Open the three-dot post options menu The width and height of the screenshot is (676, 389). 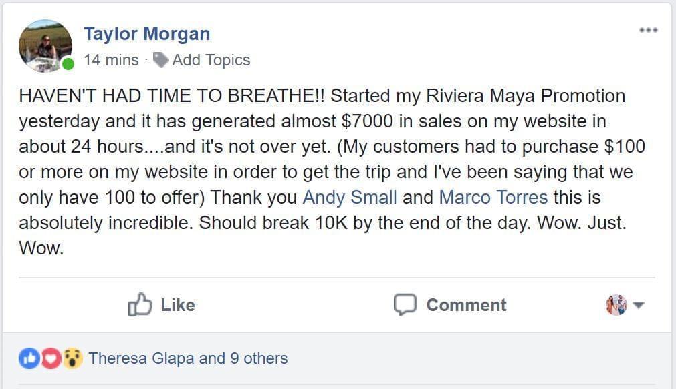point(648,31)
